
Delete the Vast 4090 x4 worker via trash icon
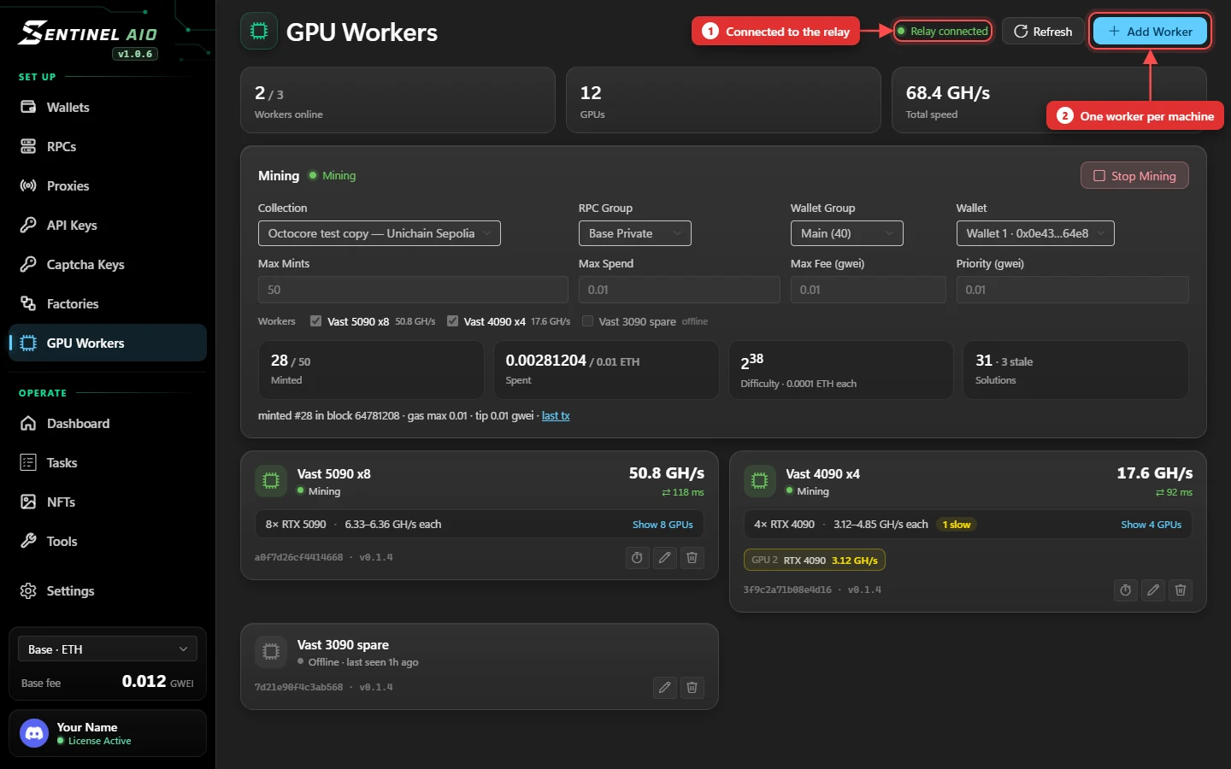tap(1181, 590)
